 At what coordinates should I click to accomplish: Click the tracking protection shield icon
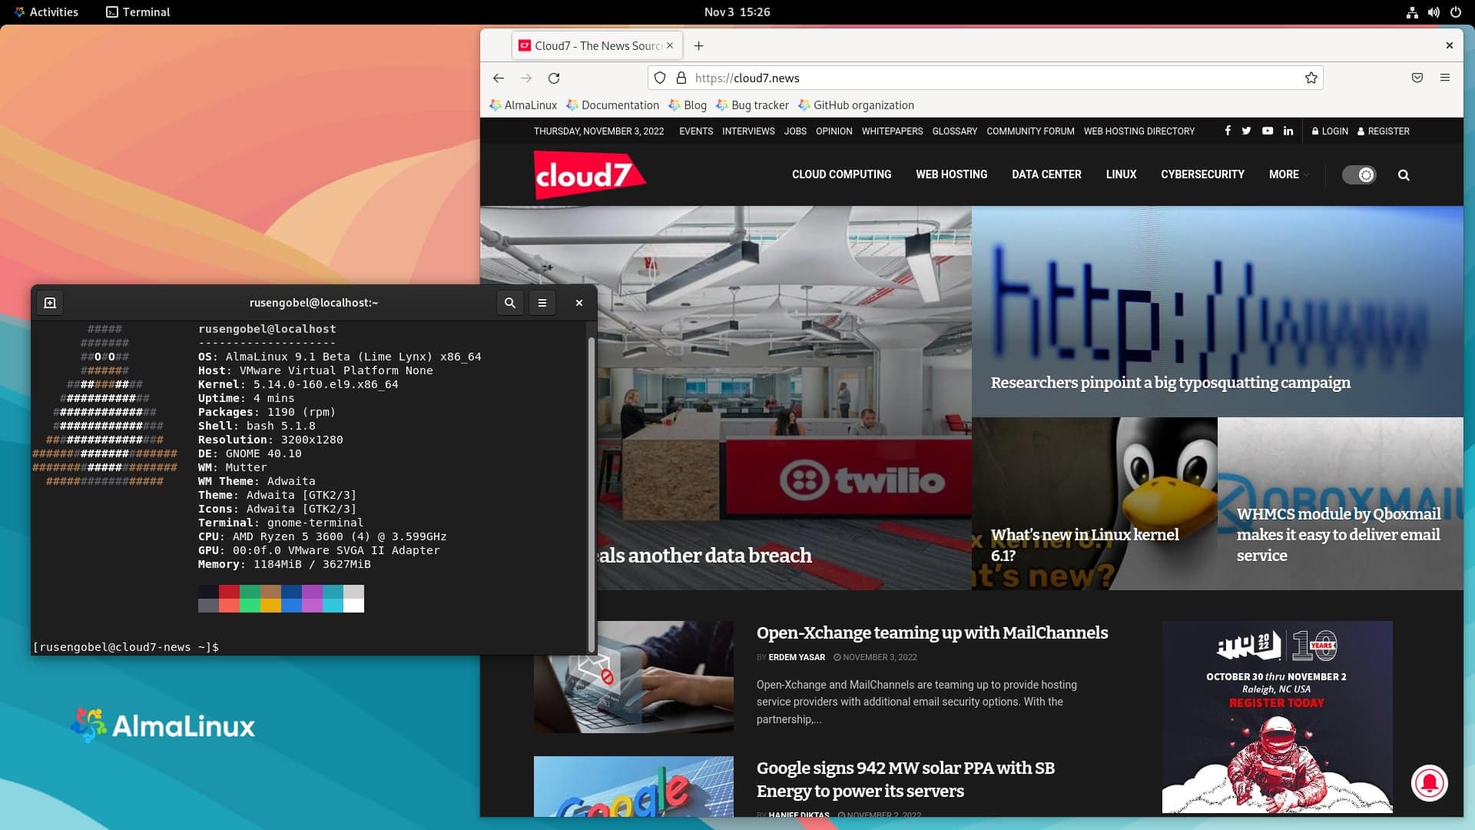(660, 78)
